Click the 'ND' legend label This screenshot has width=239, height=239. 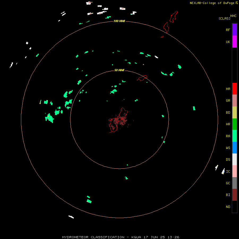click(228, 207)
